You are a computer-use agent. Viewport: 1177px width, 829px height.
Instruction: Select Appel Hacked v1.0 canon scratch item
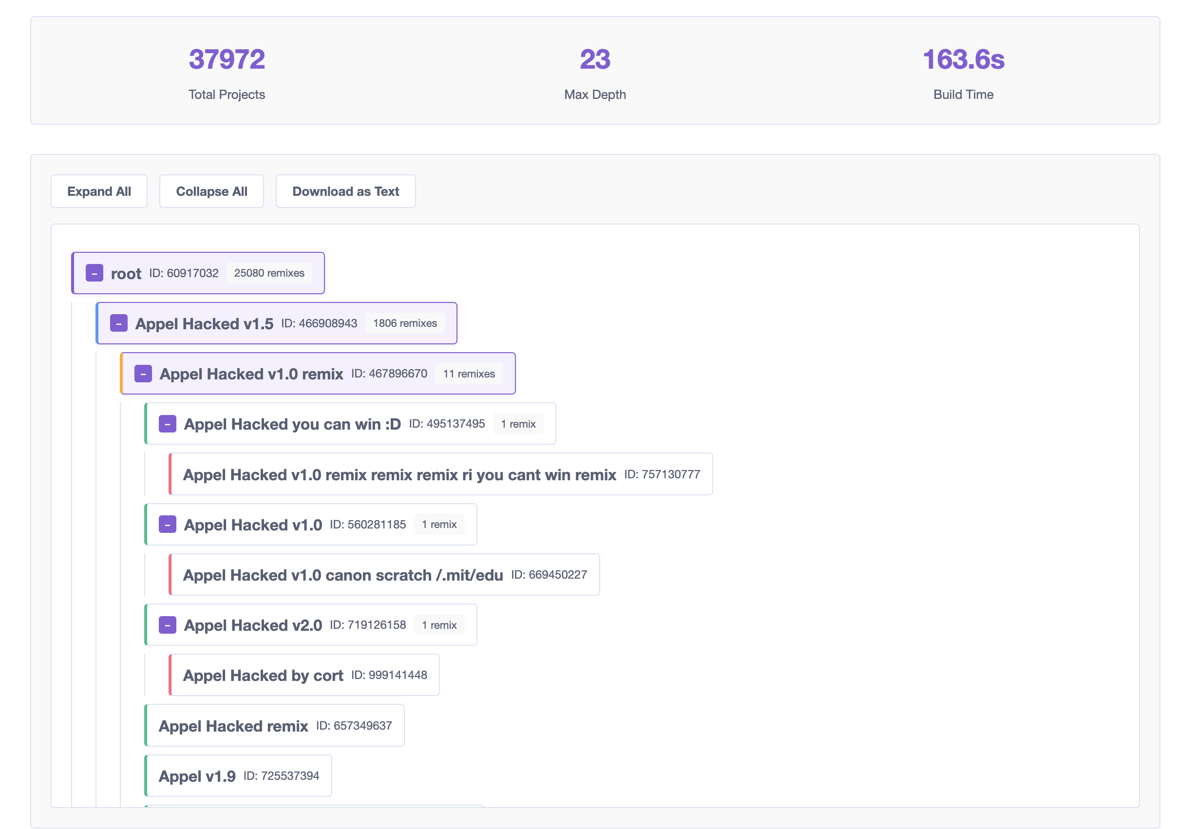click(x=384, y=575)
